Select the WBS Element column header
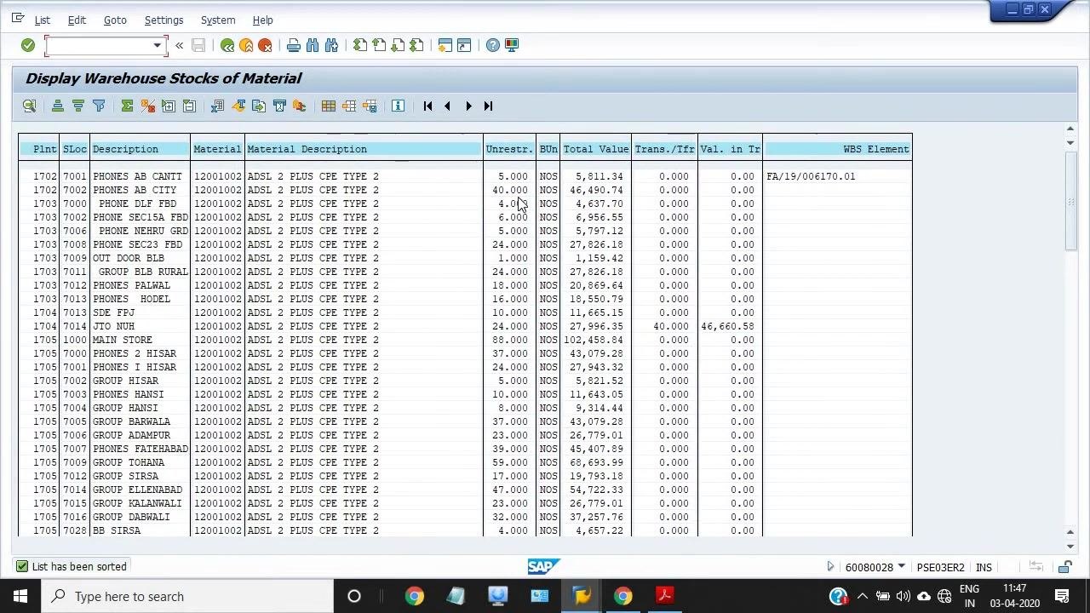Viewport: 1090px width, 613px height. point(837,149)
